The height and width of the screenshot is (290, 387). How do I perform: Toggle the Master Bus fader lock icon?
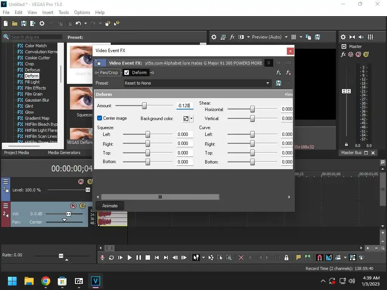click(x=346, y=145)
